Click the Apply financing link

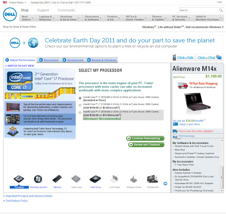182,124
